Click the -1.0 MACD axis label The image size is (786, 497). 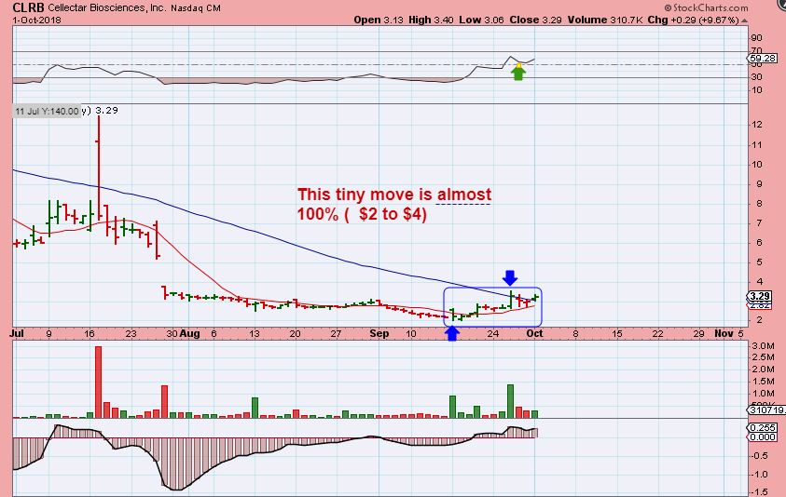pyautogui.click(x=759, y=474)
